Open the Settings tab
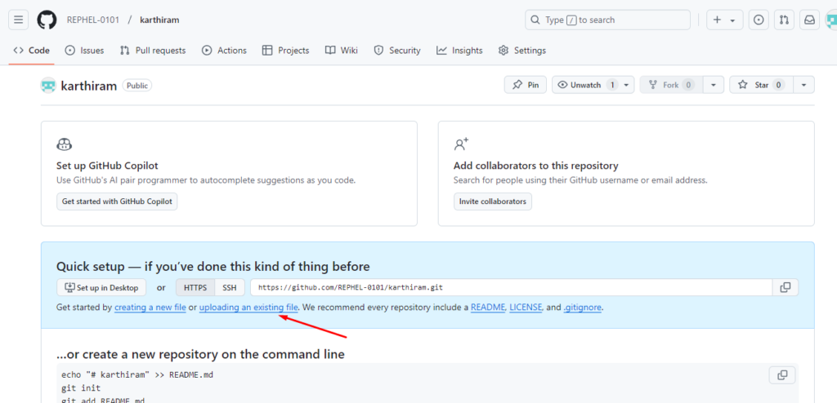Screen dimensions: 837x403 point(521,51)
